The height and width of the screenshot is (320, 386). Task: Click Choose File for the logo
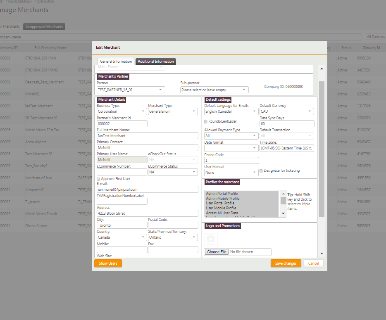click(x=217, y=252)
